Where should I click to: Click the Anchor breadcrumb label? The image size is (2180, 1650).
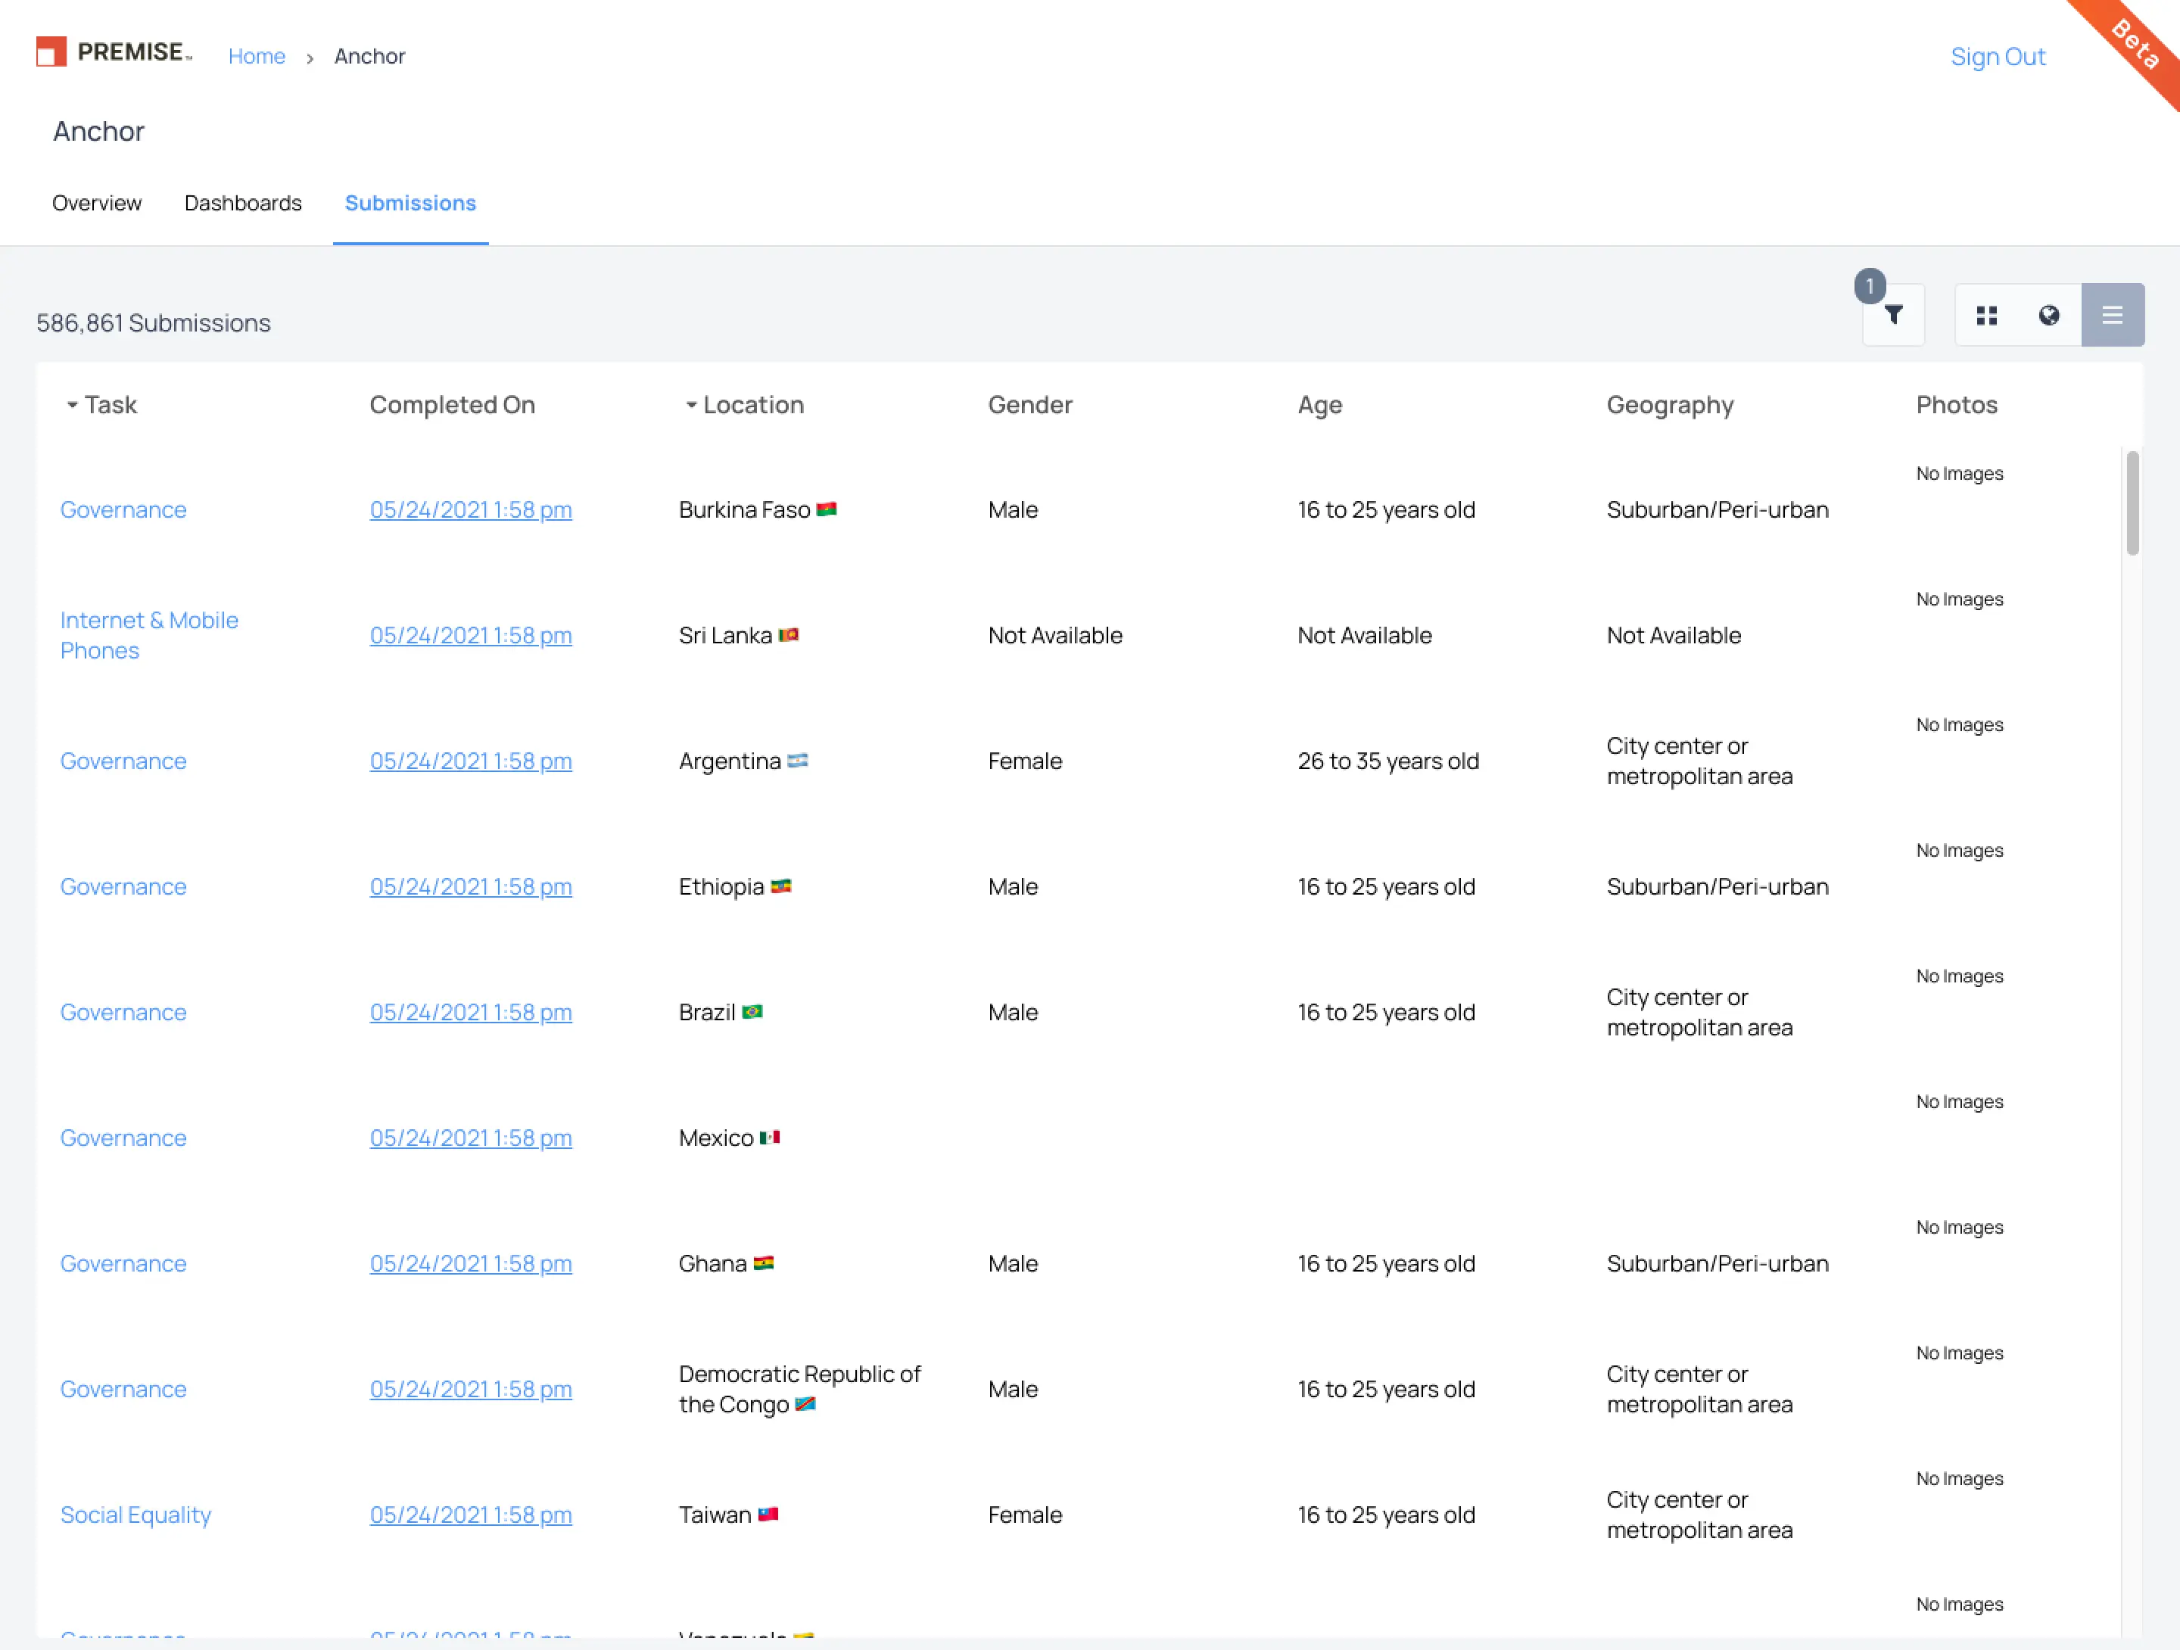pyautogui.click(x=369, y=56)
